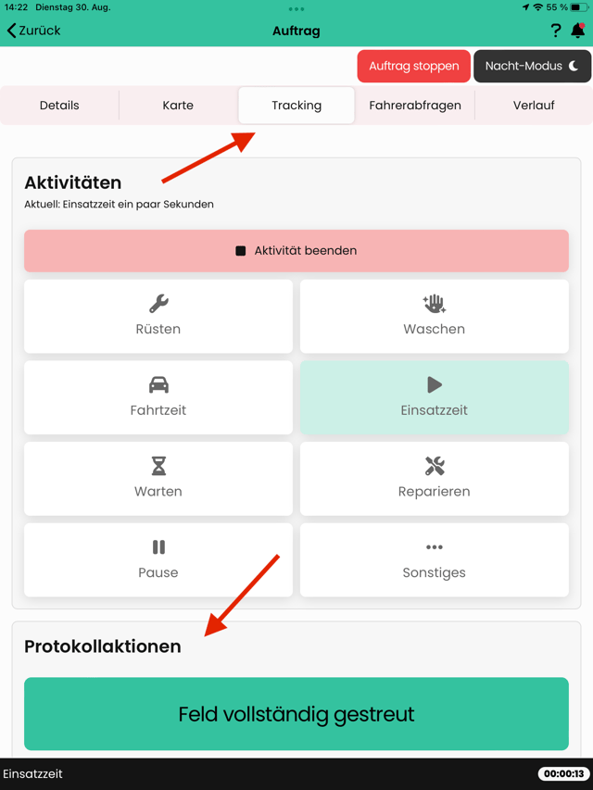Select the Reparieren tools activity
This screenshot has height=790, width=593.
(x=435, y=479)
